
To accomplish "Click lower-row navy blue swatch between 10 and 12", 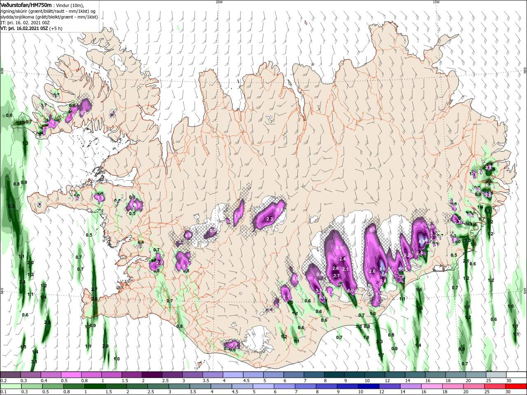I will tap(368, 386).
